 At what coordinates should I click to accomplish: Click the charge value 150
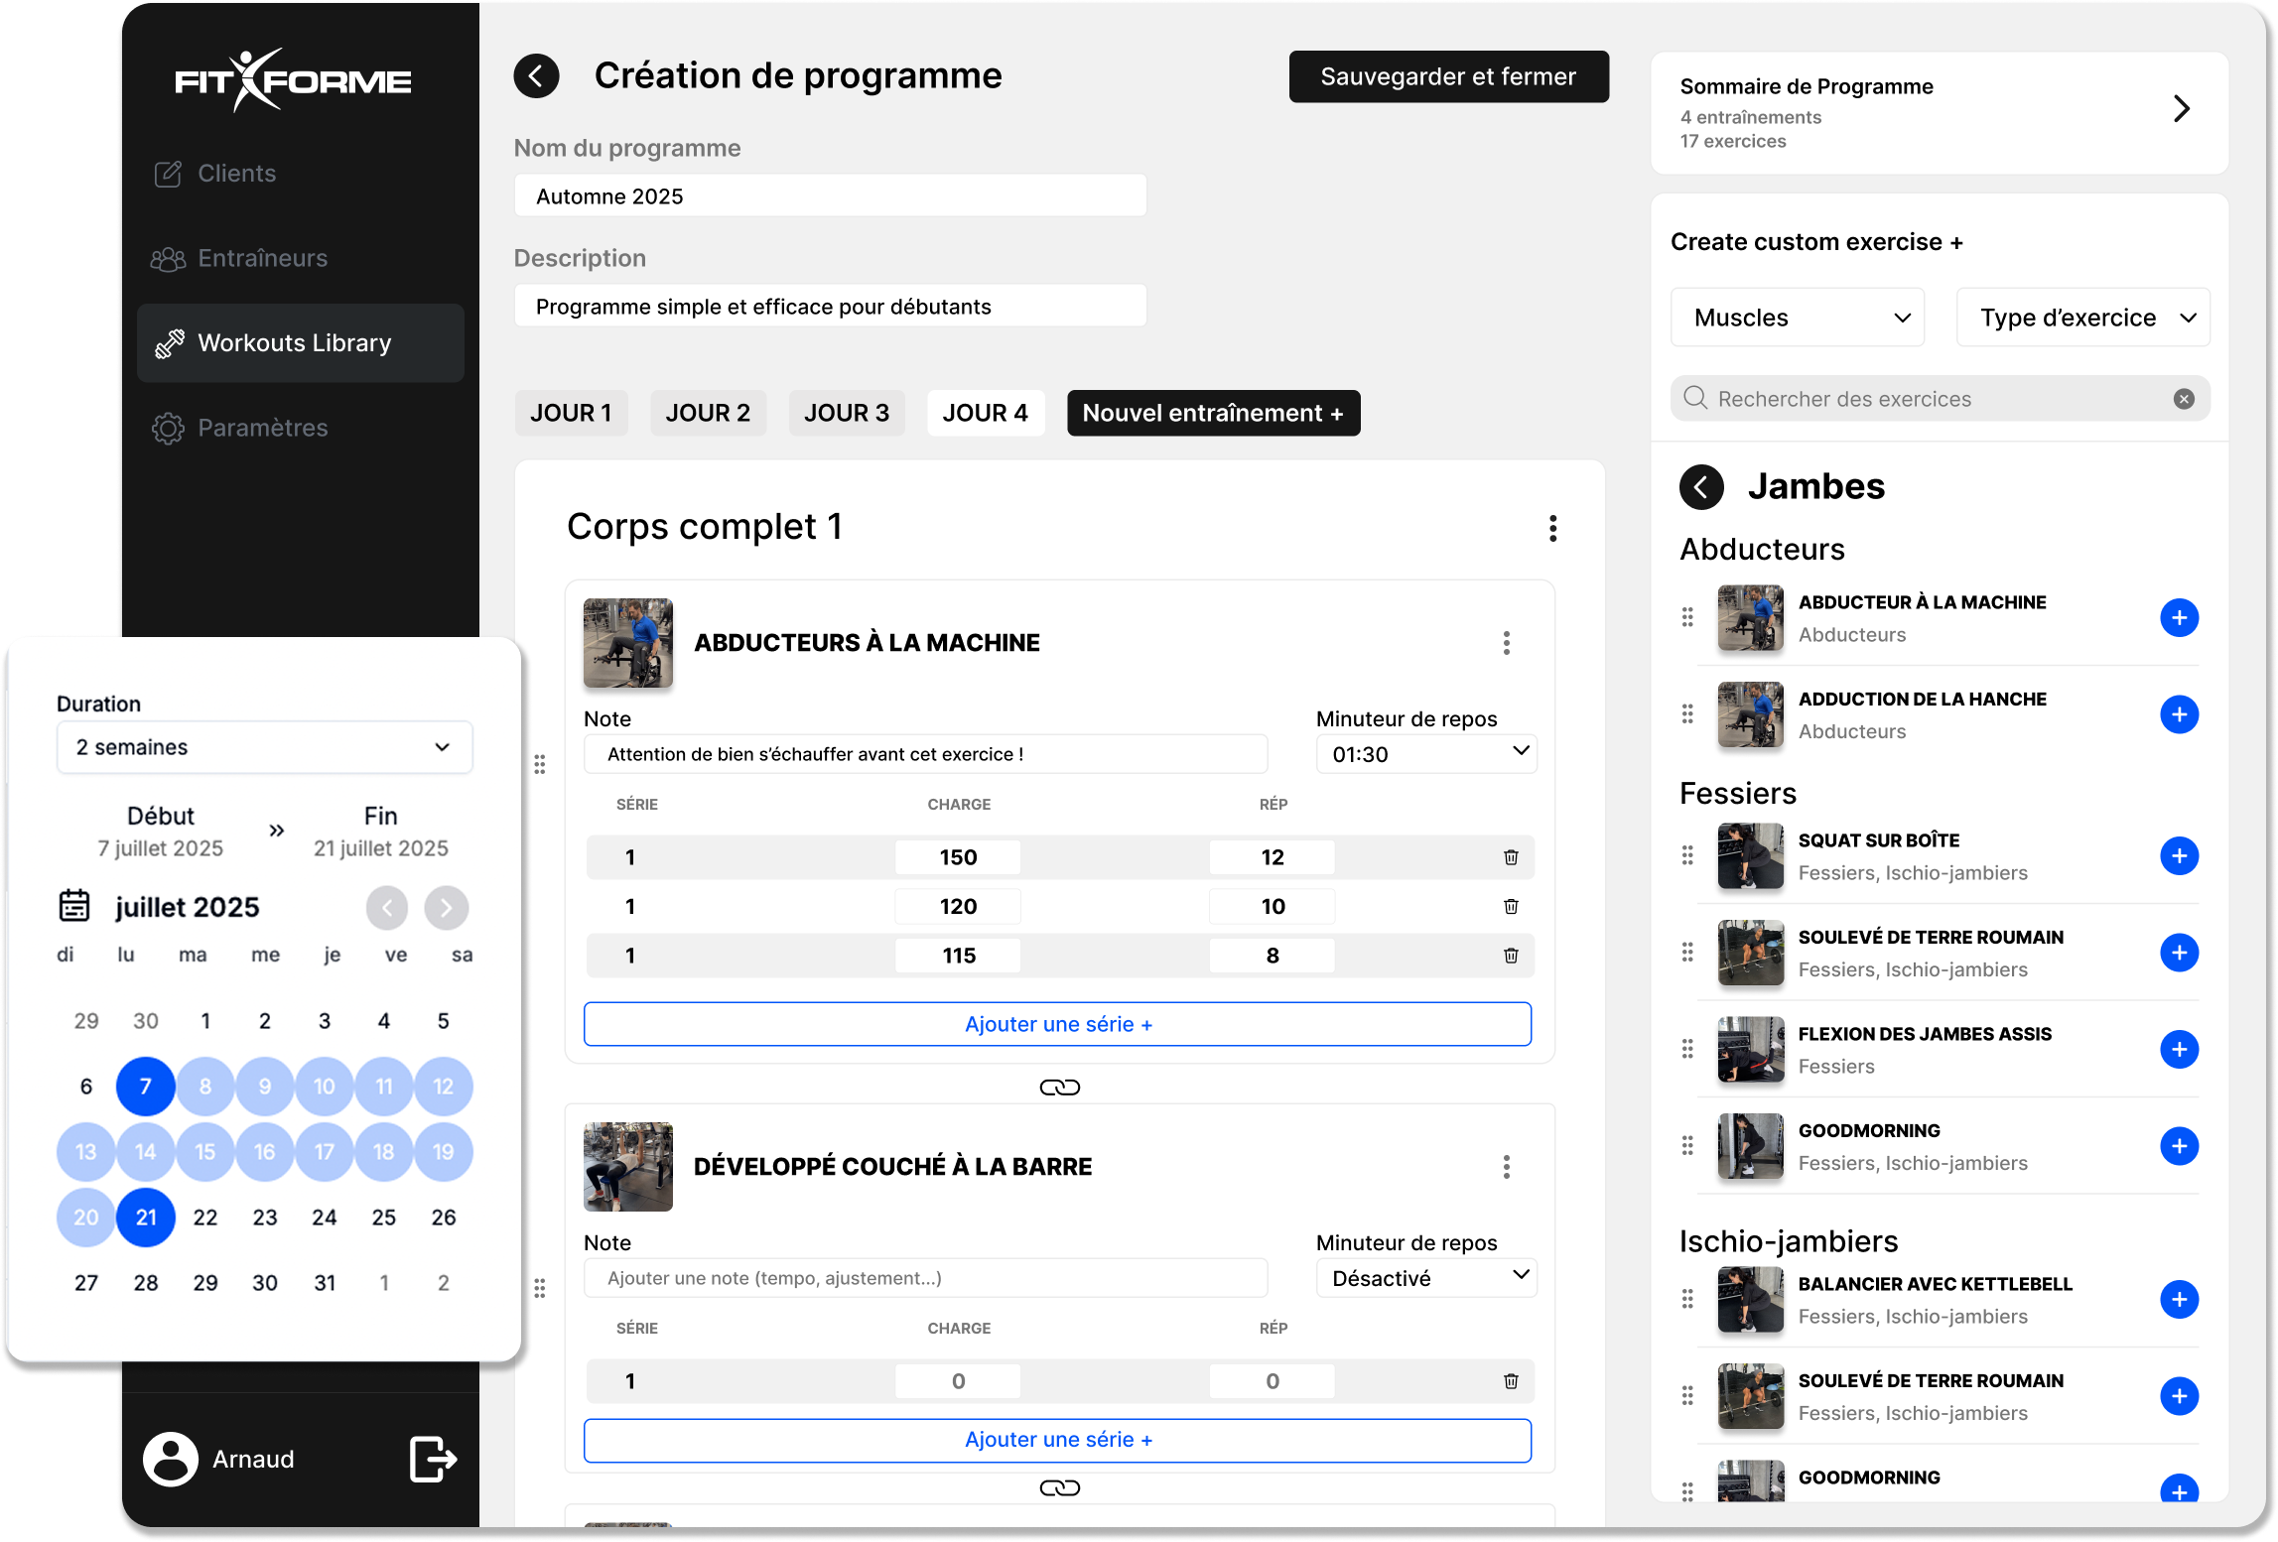(x=958, y=857)
